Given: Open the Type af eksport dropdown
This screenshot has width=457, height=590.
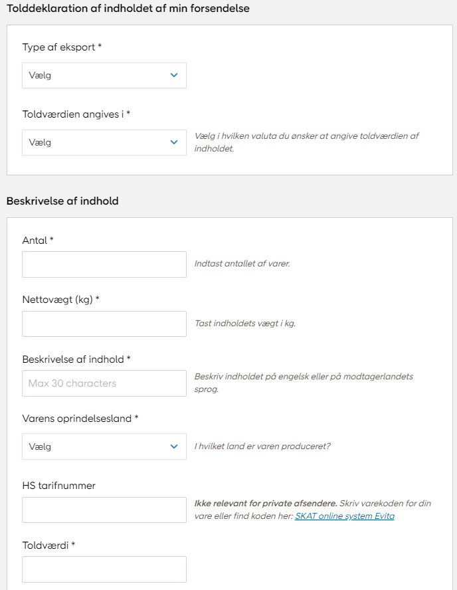Looking at the screenshot, I should tap(104, 75).
